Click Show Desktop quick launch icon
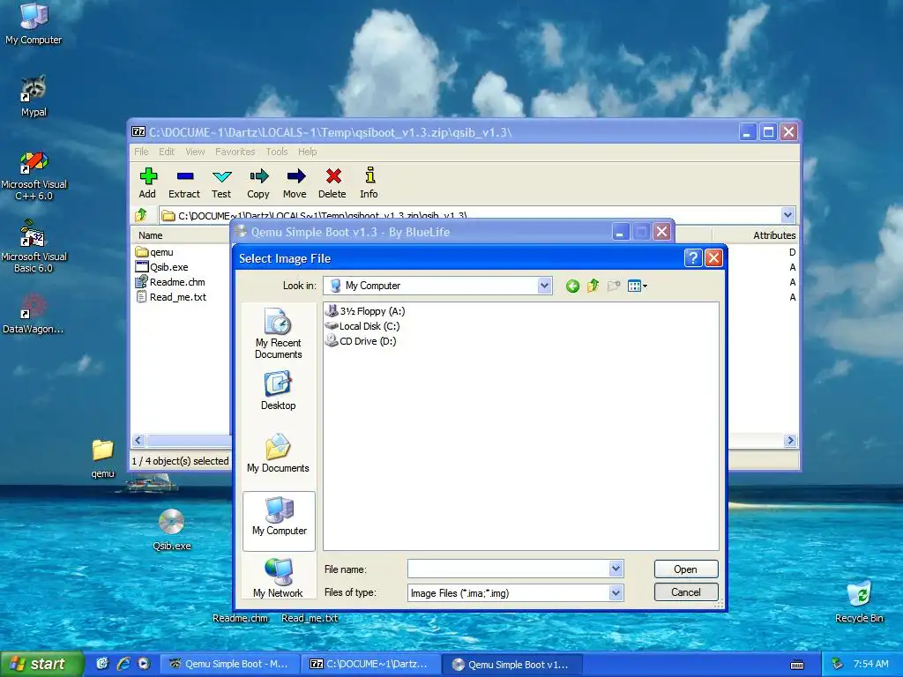This screenshot has width=903, height=677. 102,664
